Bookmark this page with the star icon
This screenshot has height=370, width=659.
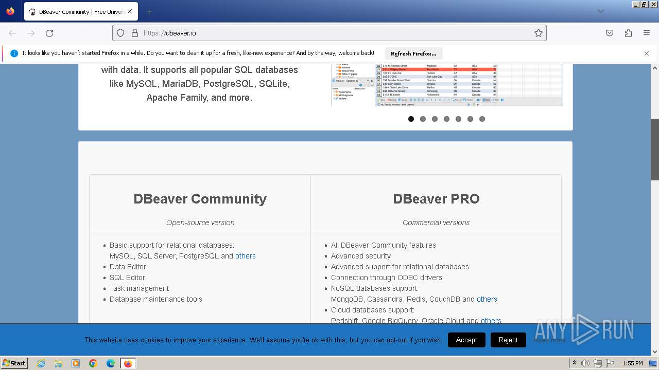pos(539,33)
